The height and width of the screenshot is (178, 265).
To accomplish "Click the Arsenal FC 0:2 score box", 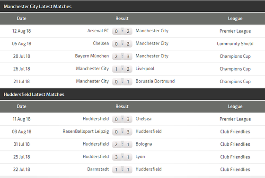I will coord(122,31).
